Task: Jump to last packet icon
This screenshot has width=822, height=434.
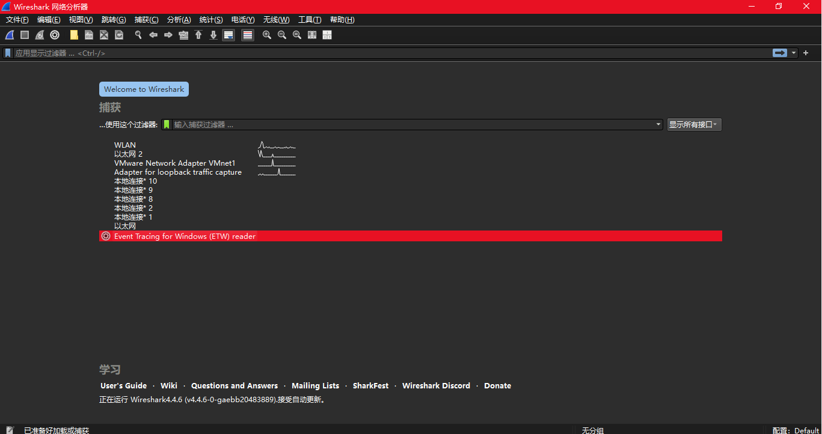Action: [x=213, y=35]
